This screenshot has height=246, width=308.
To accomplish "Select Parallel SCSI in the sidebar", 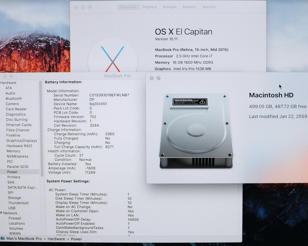I will coord(18,167).
